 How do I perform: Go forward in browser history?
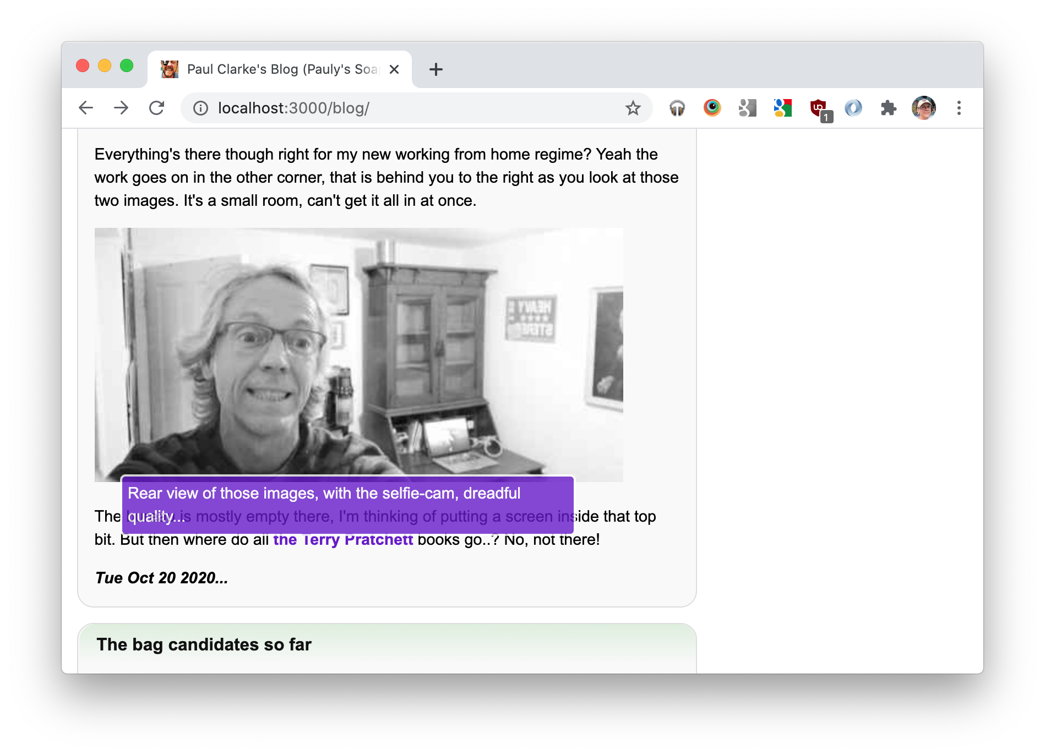(121, 108)
